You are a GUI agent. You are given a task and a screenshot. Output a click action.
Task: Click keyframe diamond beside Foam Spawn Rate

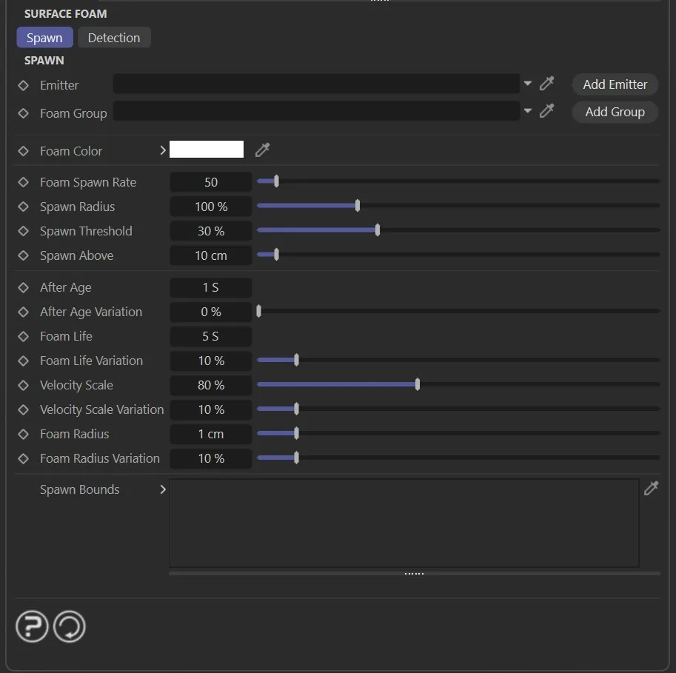24,183
